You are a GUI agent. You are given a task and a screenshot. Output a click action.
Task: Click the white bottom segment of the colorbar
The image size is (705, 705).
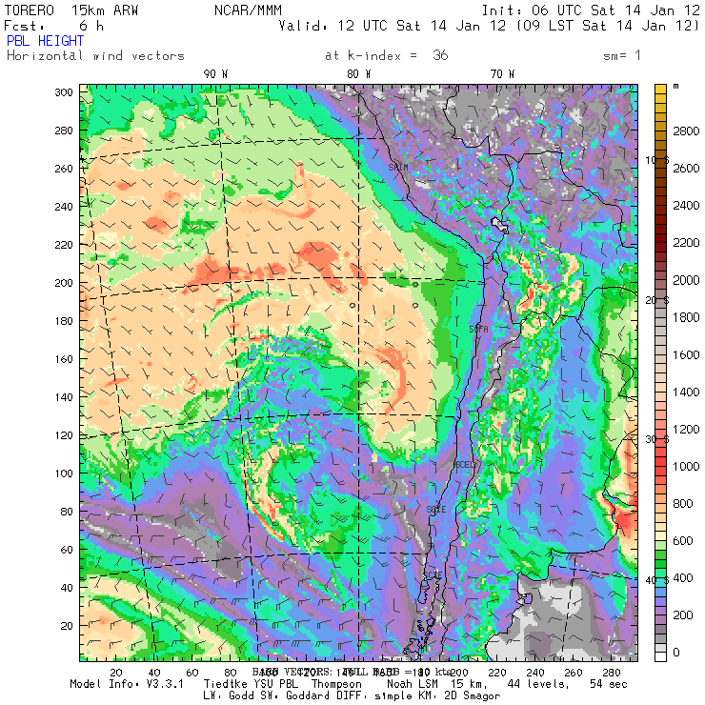[660, 656]
